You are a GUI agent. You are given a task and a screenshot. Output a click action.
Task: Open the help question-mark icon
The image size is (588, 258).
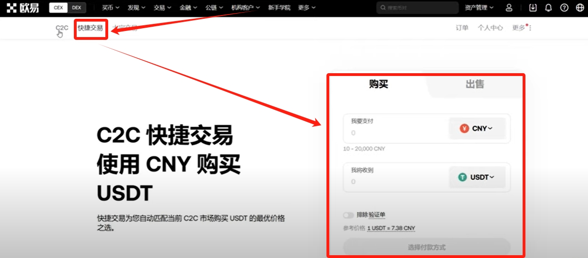pos(564,8)
